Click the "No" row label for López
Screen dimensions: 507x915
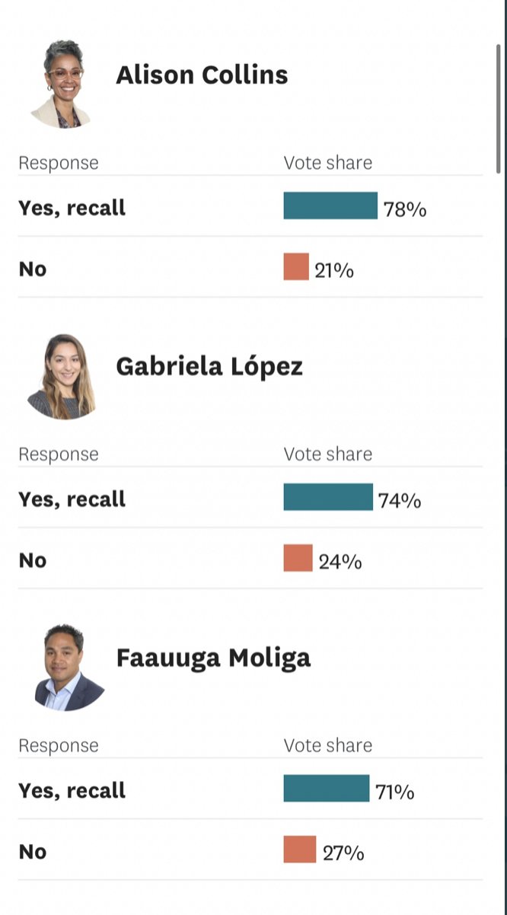tap(33, 561)
